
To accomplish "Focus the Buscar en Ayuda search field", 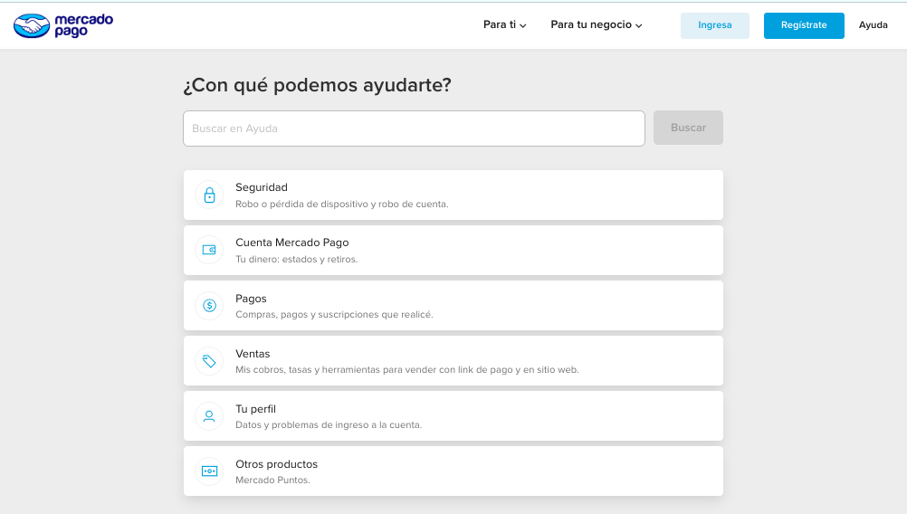I will tap(415, 128).
